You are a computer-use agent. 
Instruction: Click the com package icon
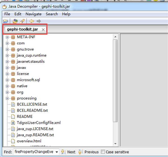click(x=13, y=43)
